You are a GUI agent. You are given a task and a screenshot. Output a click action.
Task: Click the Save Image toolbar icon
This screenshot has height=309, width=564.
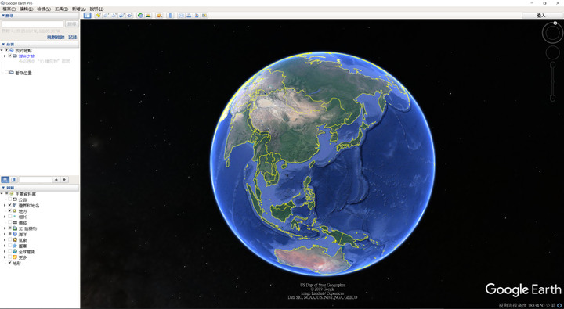click(x=197, y=16)
